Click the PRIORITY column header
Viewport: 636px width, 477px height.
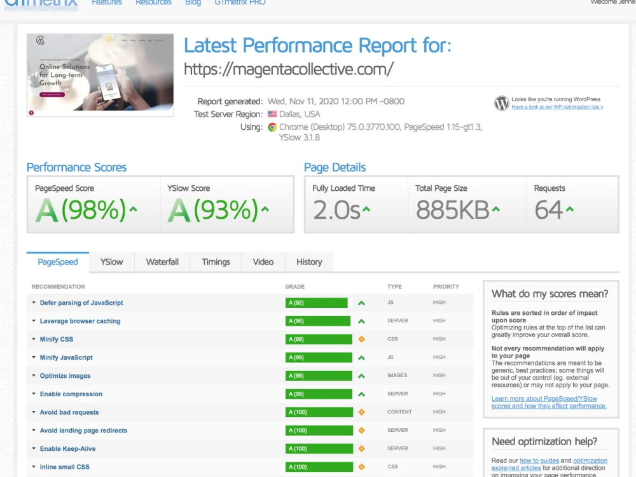(x=446, y=287)
